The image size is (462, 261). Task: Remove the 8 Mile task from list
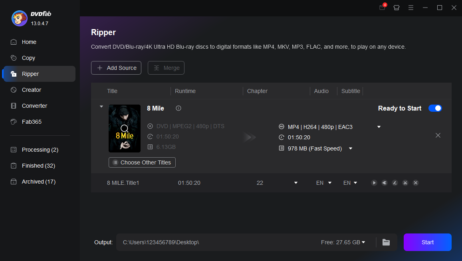[438, 135]
